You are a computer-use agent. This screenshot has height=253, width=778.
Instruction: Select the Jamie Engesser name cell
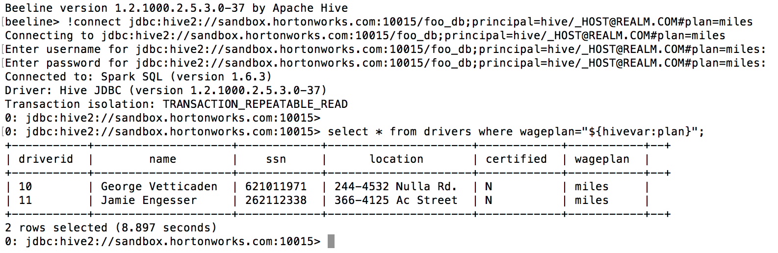(x=149, y=201)
